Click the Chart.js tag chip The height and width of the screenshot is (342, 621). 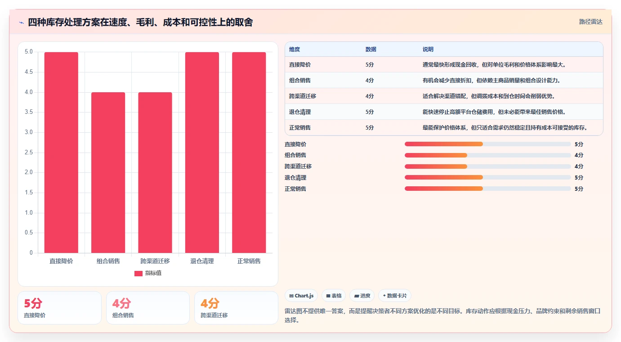301,296
